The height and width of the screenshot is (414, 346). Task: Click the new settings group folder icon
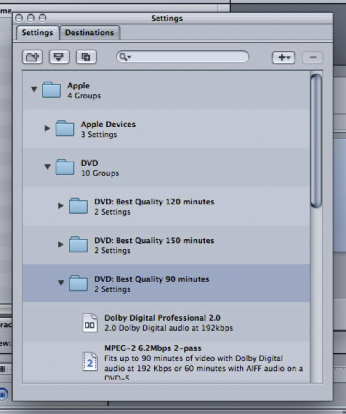click(x=32, y=57)
